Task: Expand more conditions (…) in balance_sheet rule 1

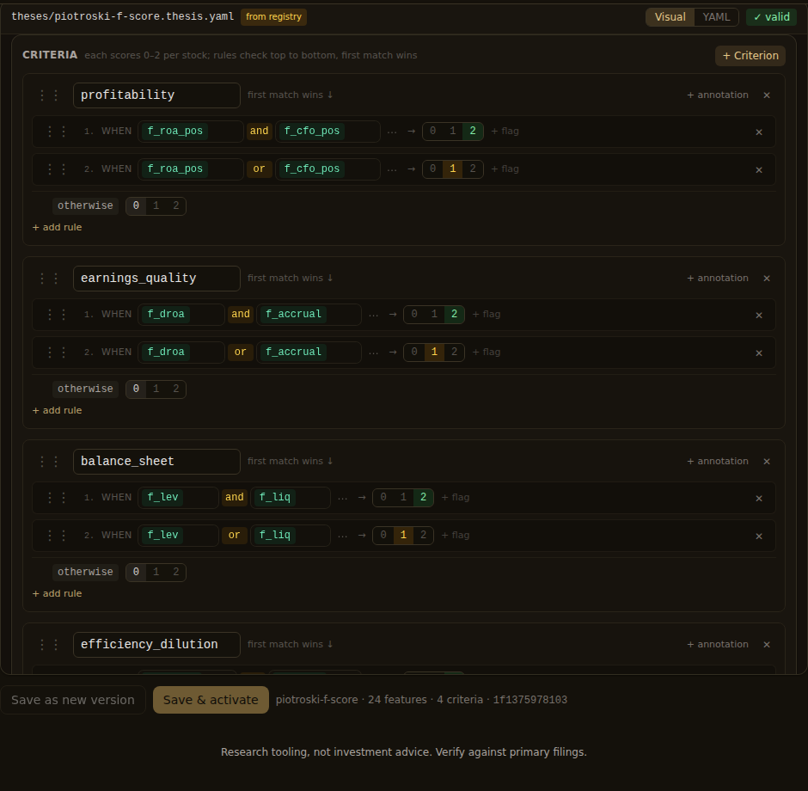Action: click(x=343, y=497)
